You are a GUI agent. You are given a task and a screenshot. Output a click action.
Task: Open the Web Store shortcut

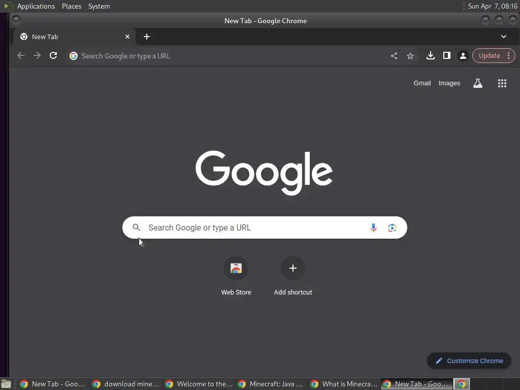coord(236,268)
